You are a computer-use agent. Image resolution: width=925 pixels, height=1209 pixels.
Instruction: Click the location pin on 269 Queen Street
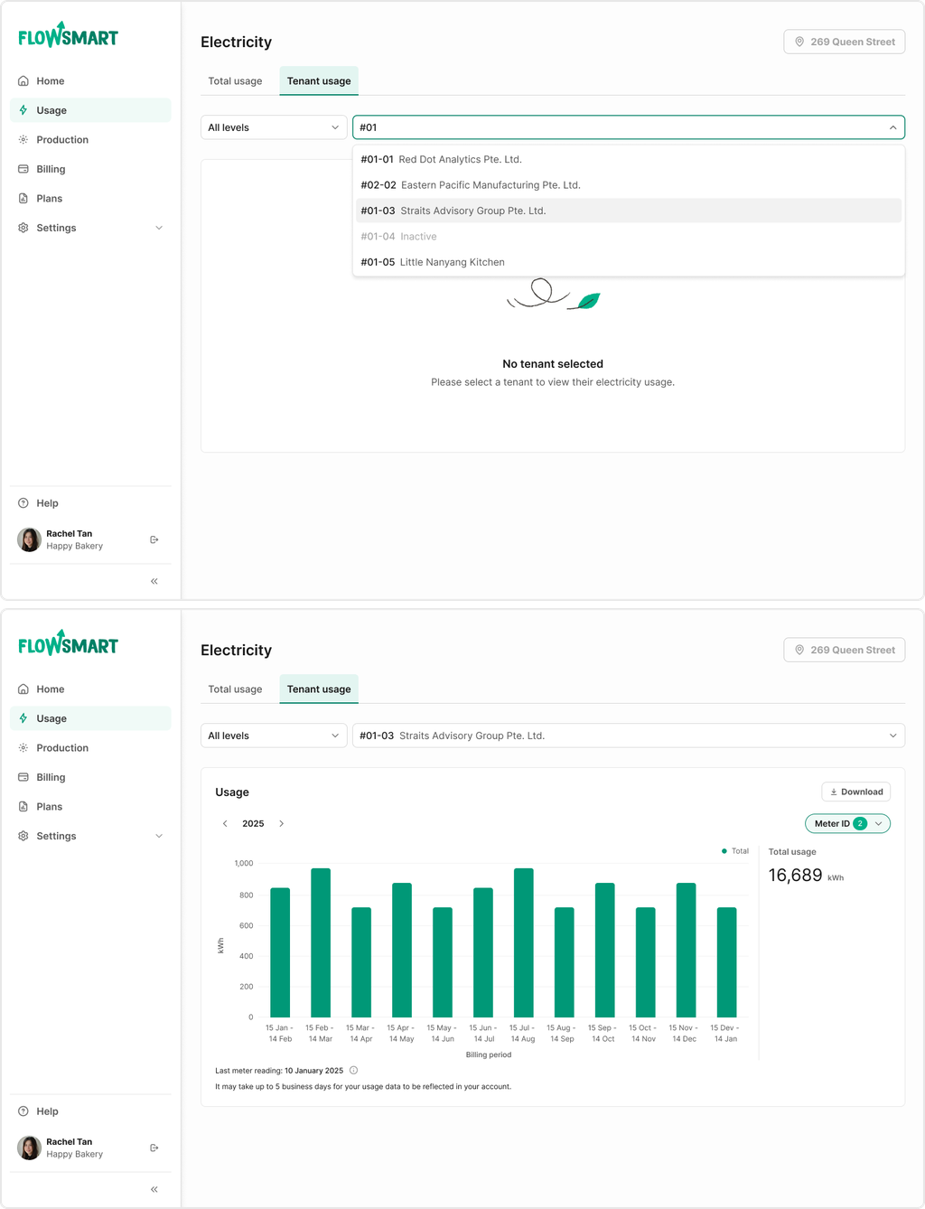coord(799,42)
